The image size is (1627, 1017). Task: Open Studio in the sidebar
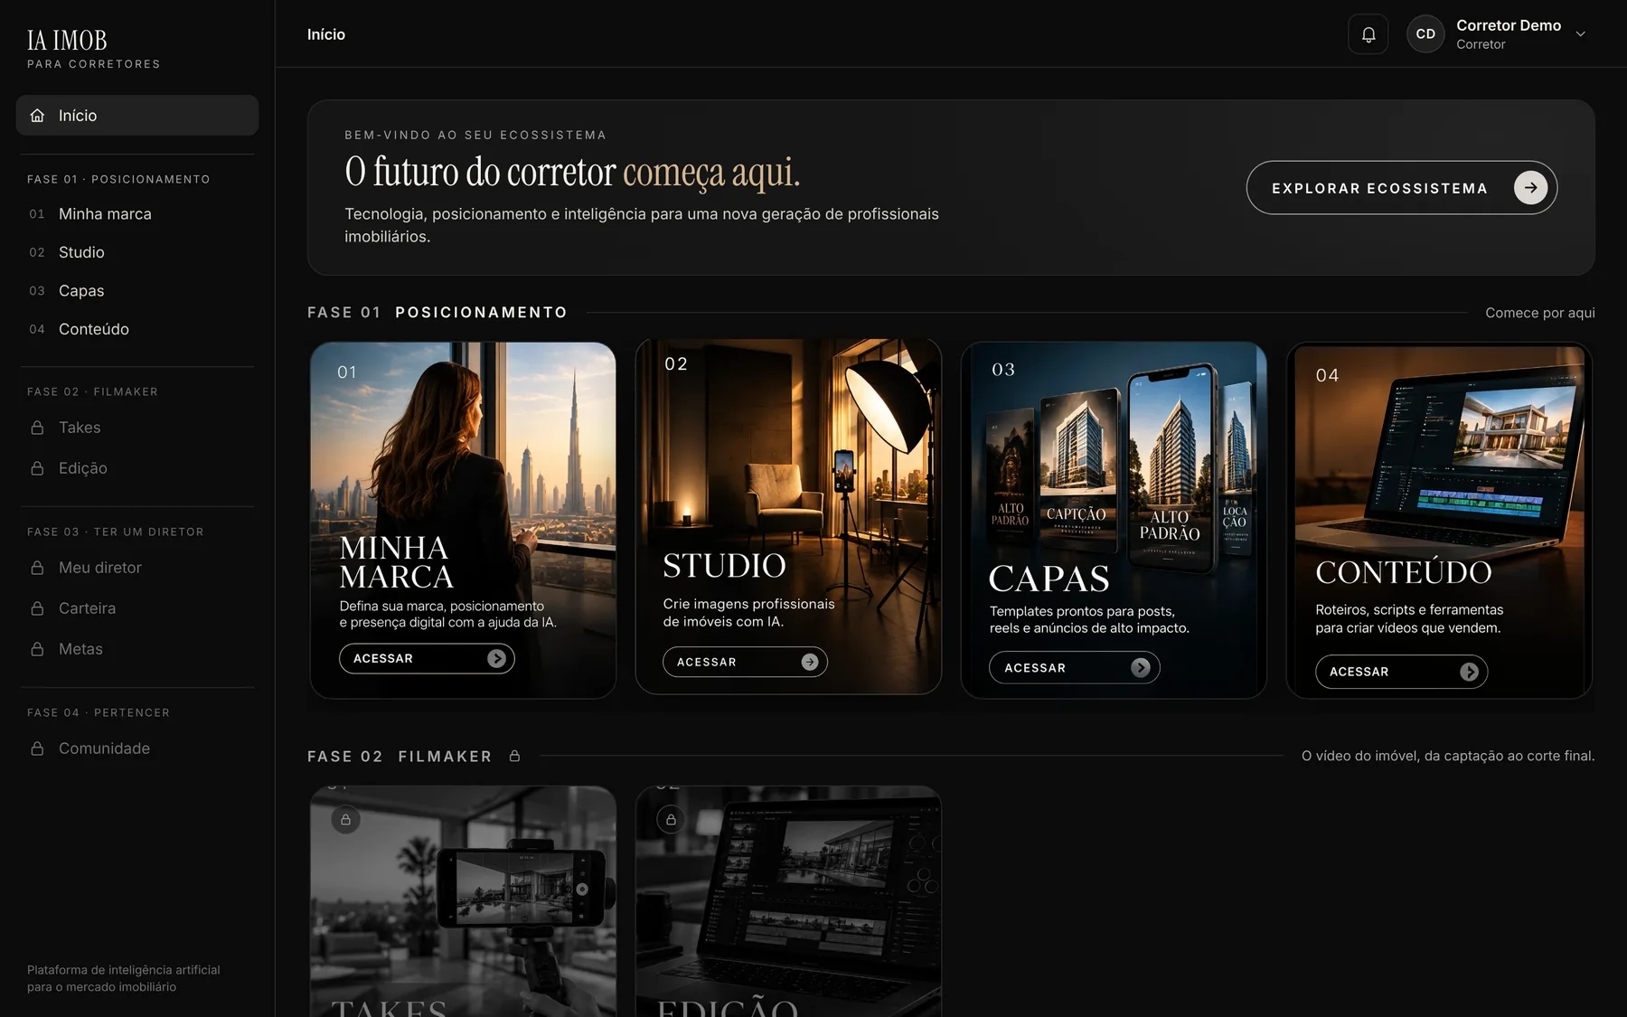tap(81, 252)
